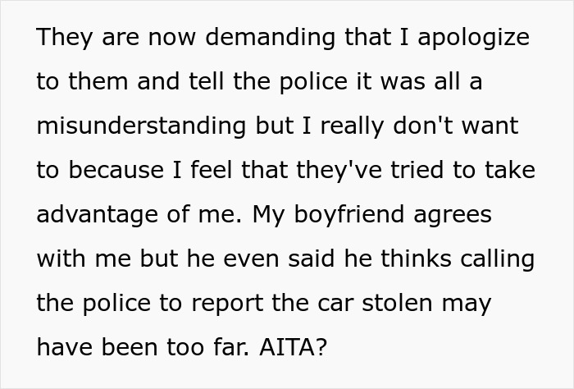Click the word "really"
Viewport: 574px width, 389px height.
point(352,126)
